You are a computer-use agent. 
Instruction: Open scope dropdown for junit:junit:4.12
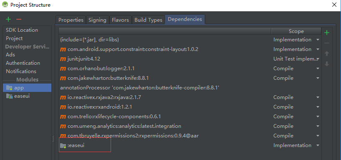pyautogui.click(x=318, y=59)
